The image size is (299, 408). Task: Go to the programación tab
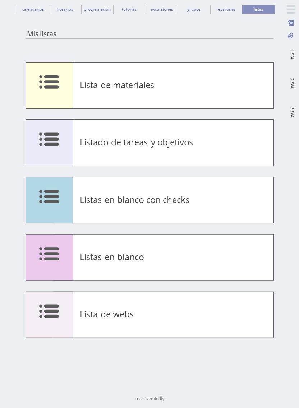(x=97, y=9)
